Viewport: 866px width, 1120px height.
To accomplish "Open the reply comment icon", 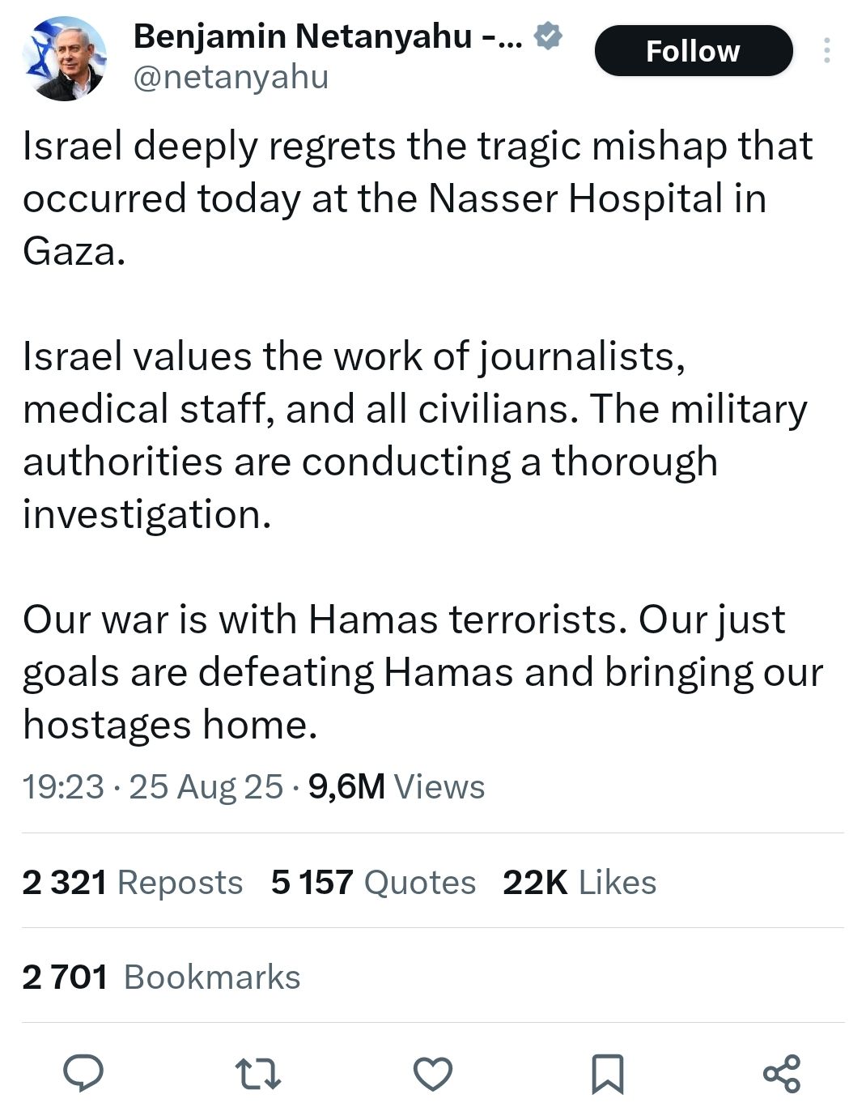I will [x=83, y=1074].
